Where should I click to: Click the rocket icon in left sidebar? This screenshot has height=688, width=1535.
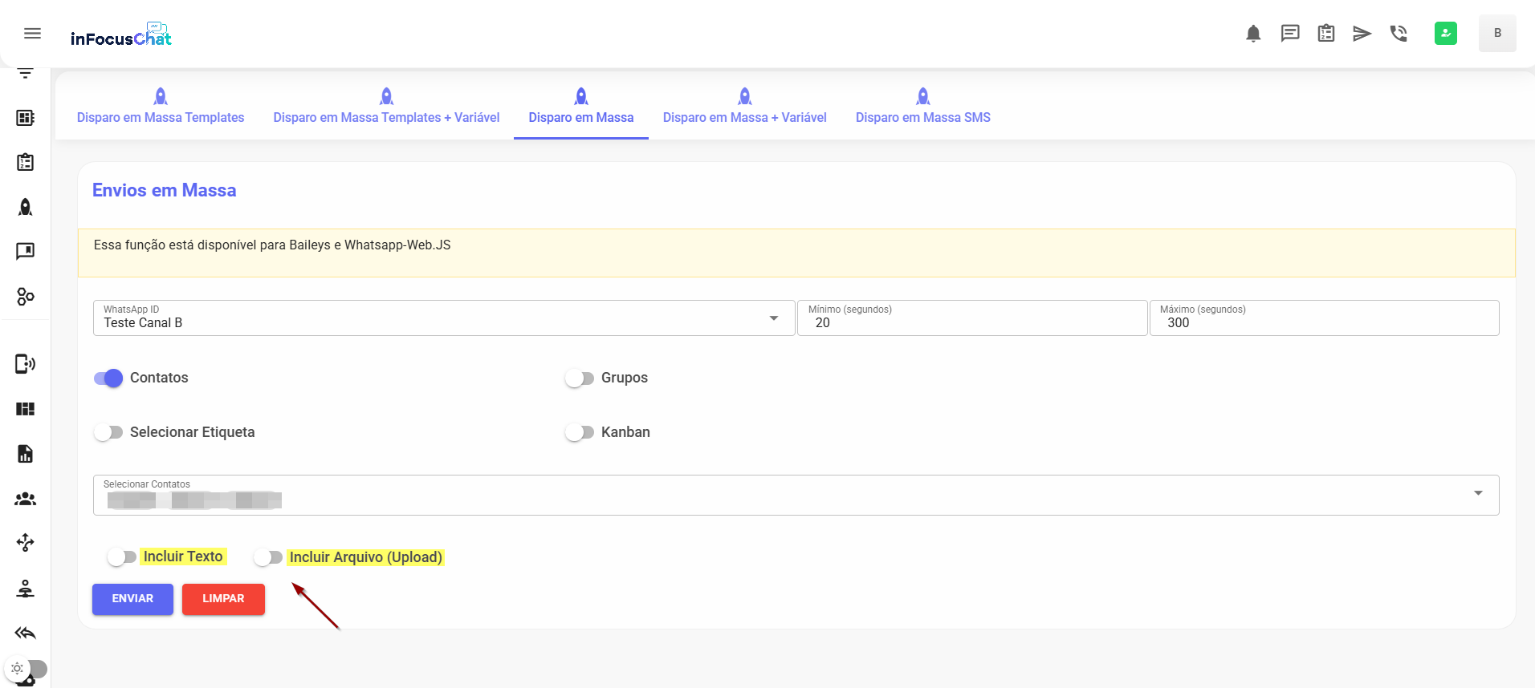26,208
